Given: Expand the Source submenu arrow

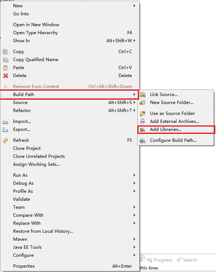Looking at the screenshot, I should [134, 102].
